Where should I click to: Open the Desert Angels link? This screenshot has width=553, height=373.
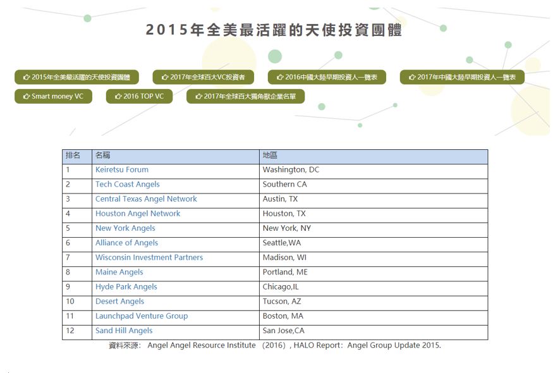(x=119, y=302)
